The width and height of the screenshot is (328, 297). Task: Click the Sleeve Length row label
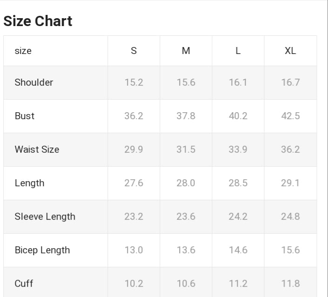click(x=45, y=216)
